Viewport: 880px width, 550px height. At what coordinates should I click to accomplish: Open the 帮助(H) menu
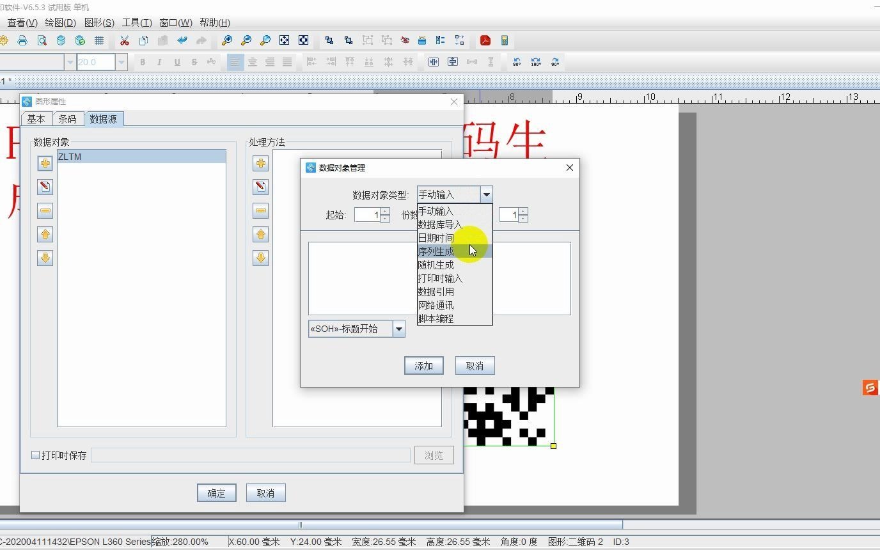point(215,22)
